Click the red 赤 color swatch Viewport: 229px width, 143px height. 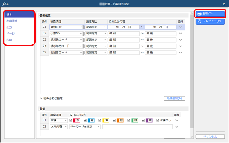[77, 120]
